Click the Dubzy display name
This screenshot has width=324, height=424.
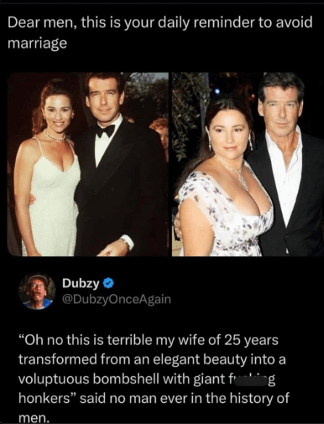(x=80, y=283)
